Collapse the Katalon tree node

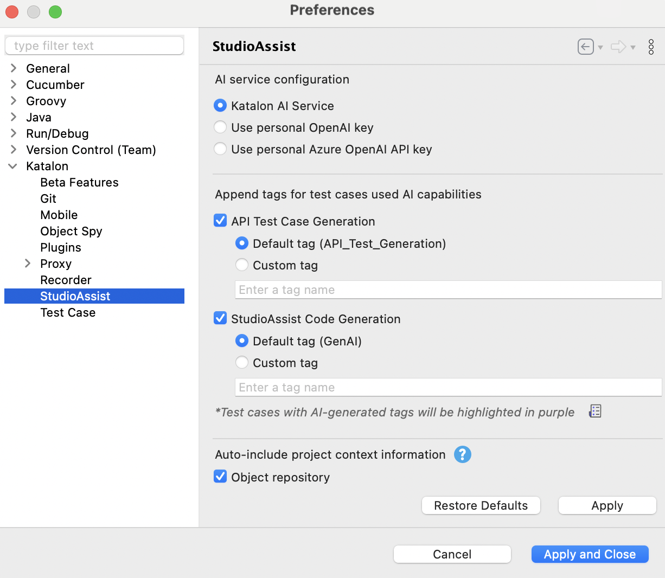click(13, 166)
